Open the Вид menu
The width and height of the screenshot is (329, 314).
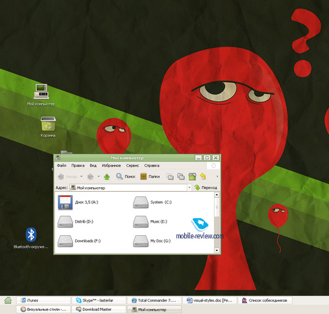click(93, 166)
